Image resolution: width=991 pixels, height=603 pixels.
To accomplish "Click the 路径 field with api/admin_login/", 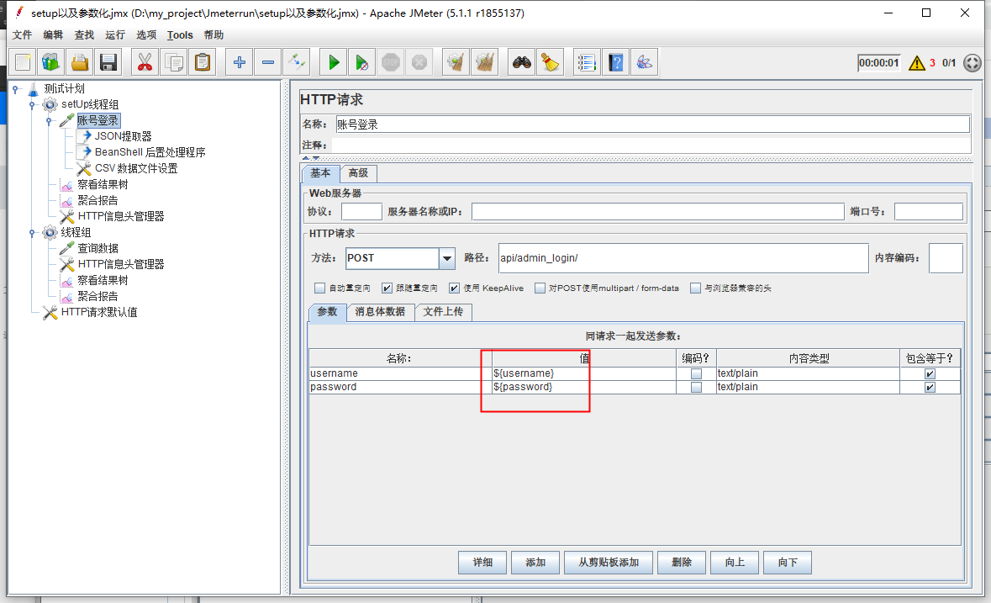I will coord(683,258).
